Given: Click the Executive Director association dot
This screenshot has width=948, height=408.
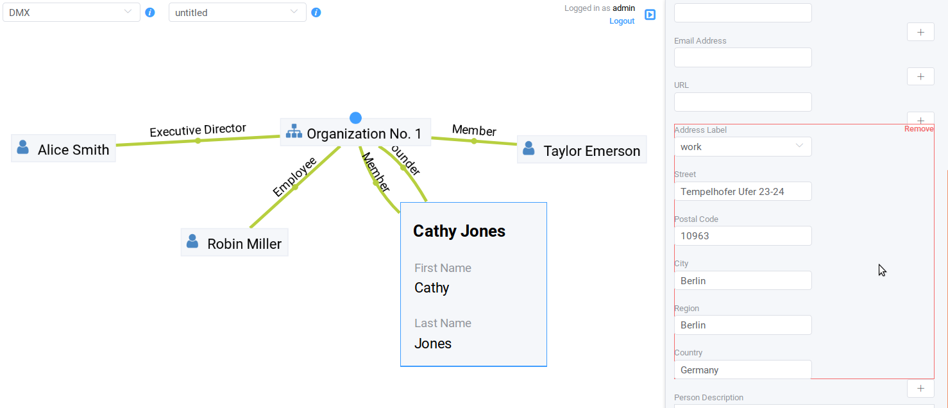Looking at the screenshot, I should pos(198,140).
